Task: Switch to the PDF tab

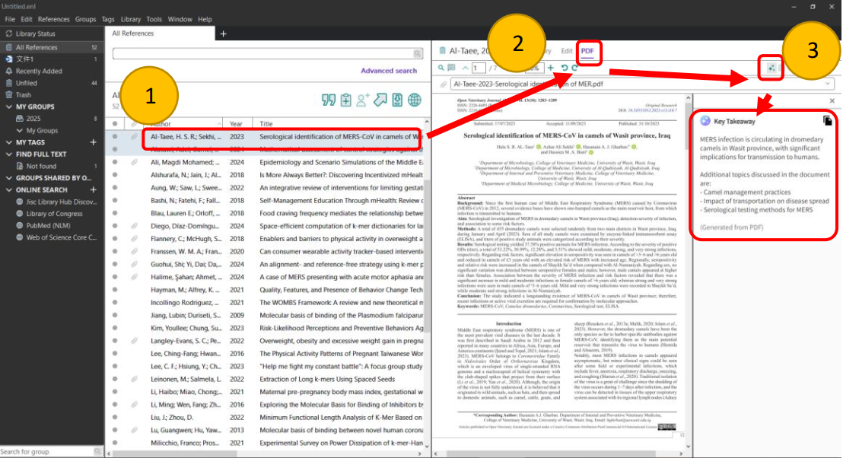Action: [x=587, y=51]
